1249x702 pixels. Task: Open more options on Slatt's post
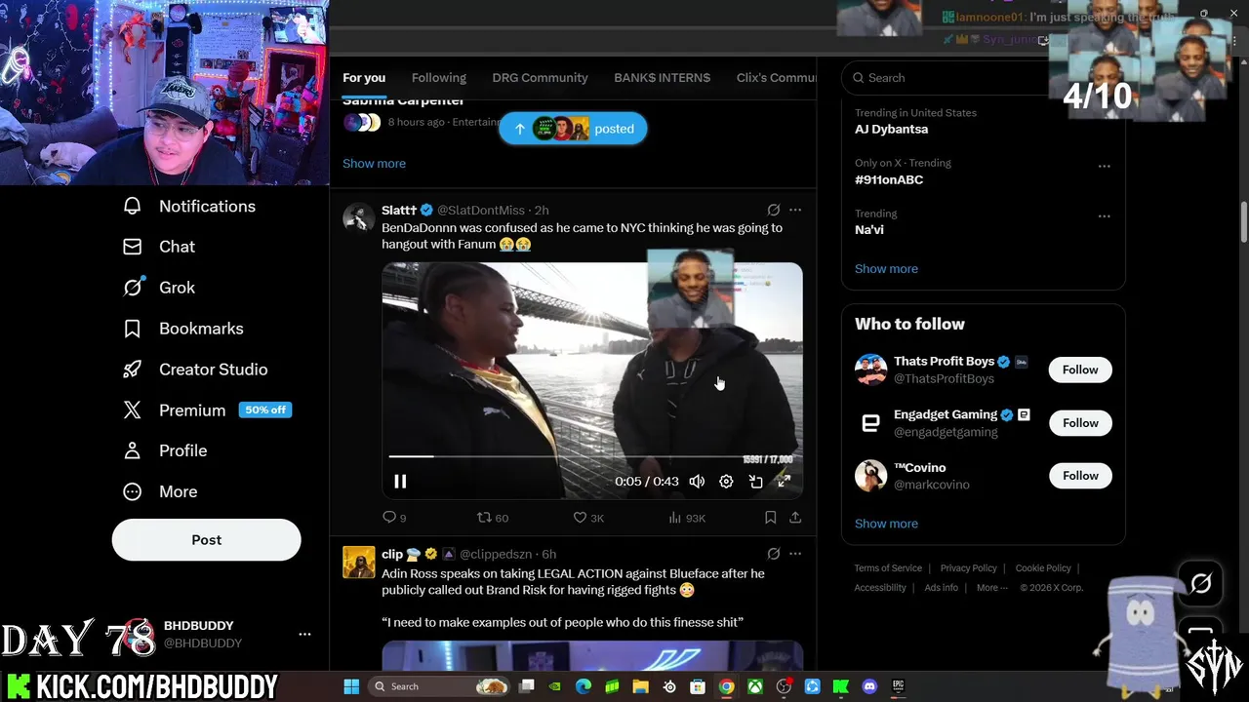click(795, 210)
